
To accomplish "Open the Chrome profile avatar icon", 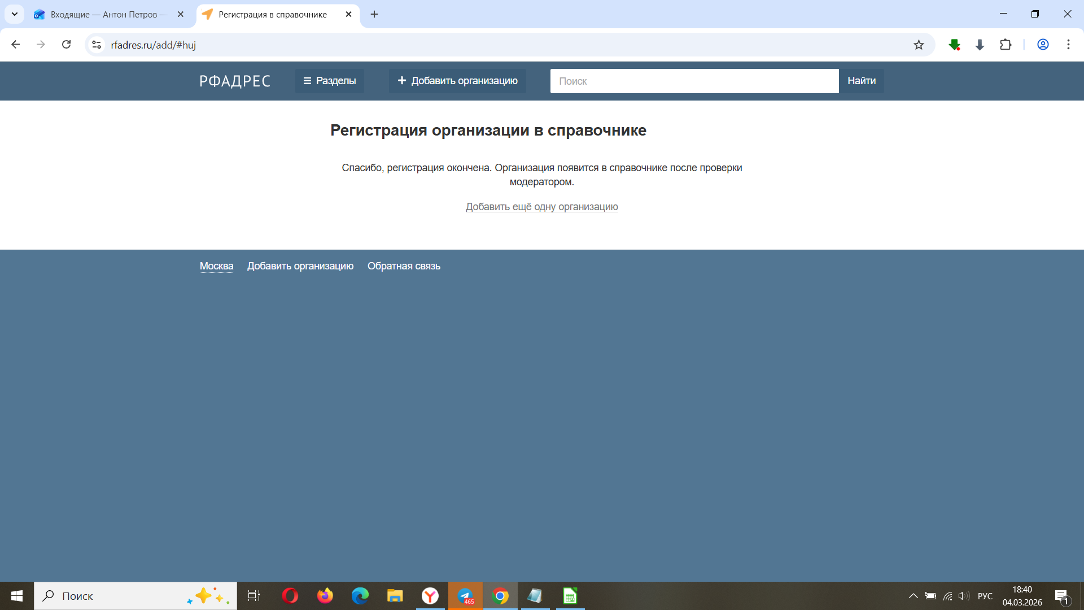I will coord(1043,45).
